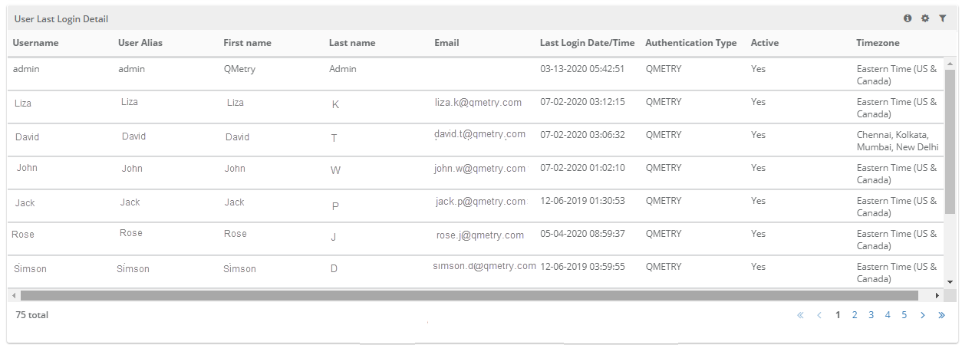Click login time 07-02-2020 01:02:10
962x345 pixels.
pyautogui.click(x=583, y=168)
